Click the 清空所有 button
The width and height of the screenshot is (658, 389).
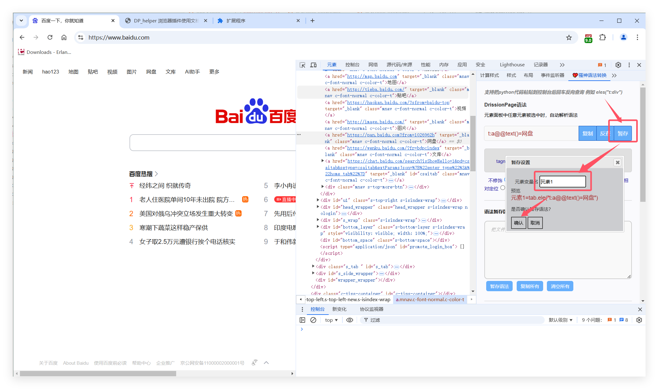560,286
